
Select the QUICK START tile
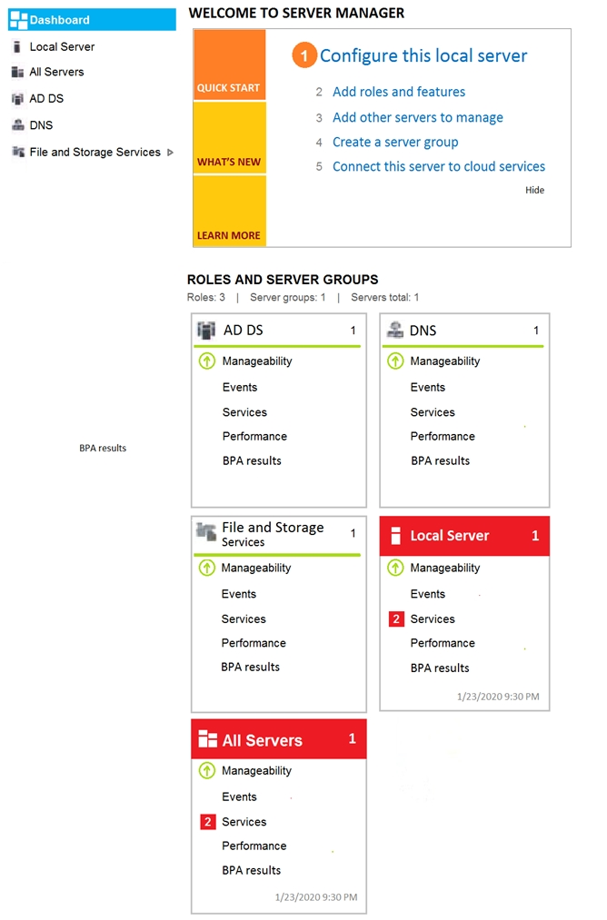[230, 64]
